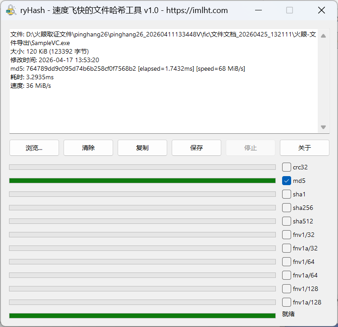Viewport: 338px width, 327px height.
Task: Open the About (关于) dialog
Action: point(305,148)
